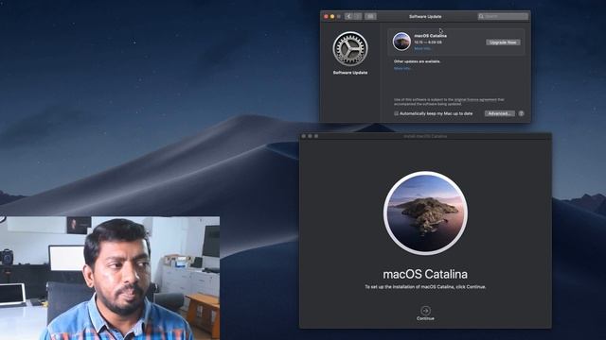The image size is (606, 340).
Task: Close the Software Update window
Action: [x=326, y=16]
